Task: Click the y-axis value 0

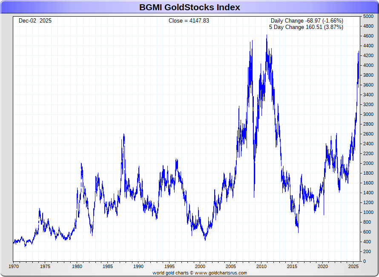Action: click(x=365, y=261)
